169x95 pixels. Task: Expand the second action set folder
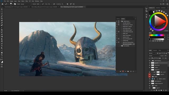[x=120, y=46]
